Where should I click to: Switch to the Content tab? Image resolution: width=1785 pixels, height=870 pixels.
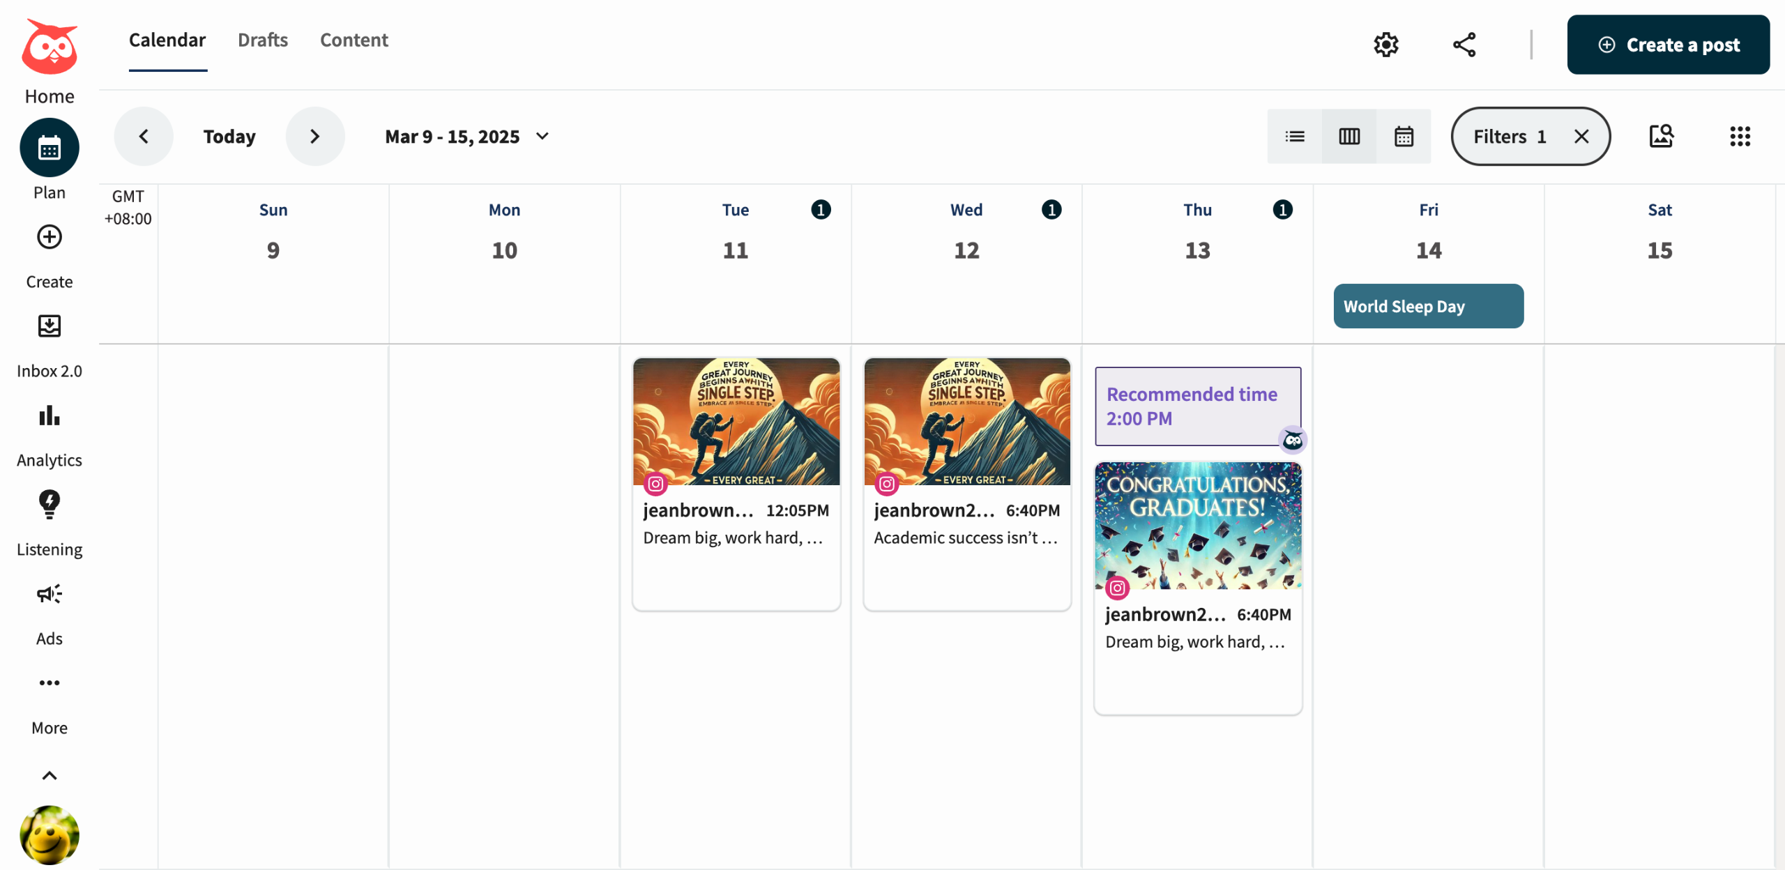(354, 40)
